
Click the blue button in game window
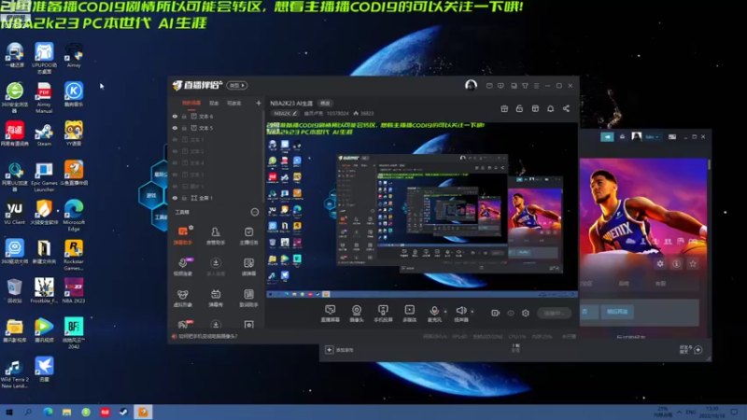pos(617,312)
